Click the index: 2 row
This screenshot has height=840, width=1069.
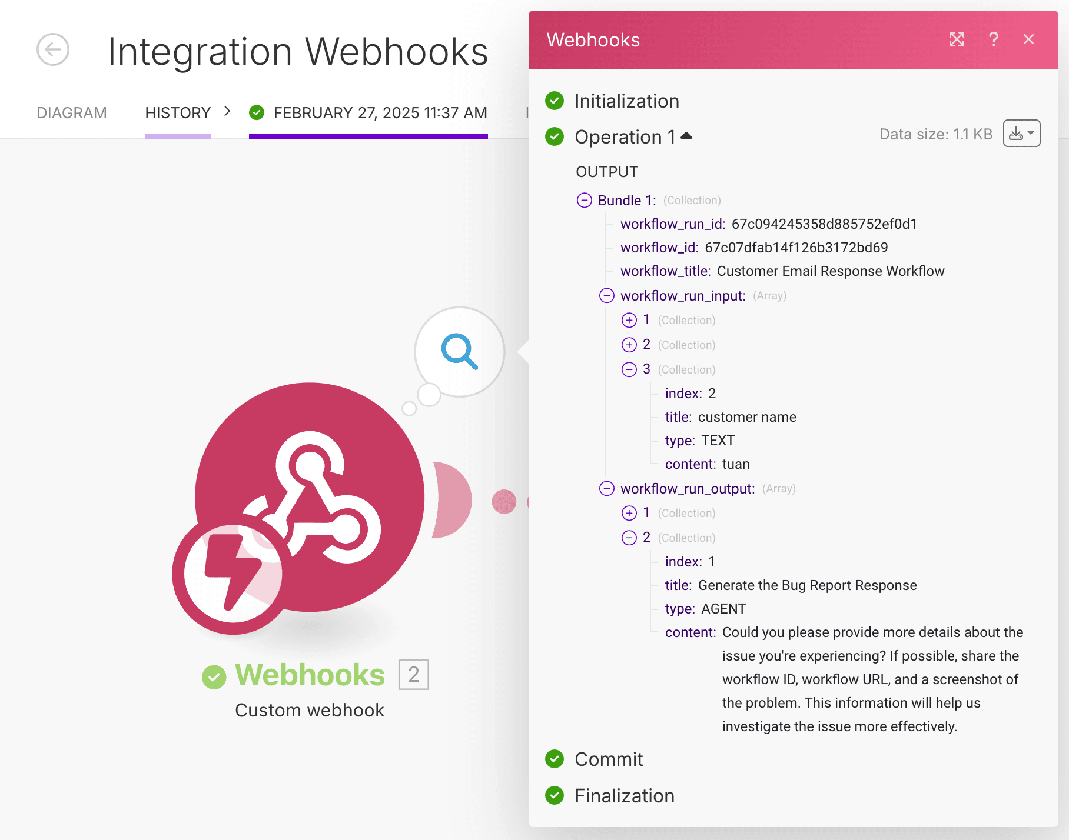pos(690,394)
